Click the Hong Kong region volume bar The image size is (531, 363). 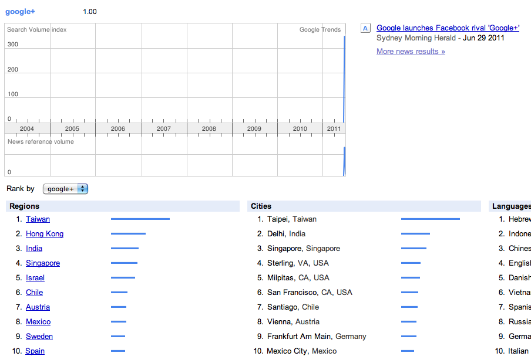click(129, 233)
